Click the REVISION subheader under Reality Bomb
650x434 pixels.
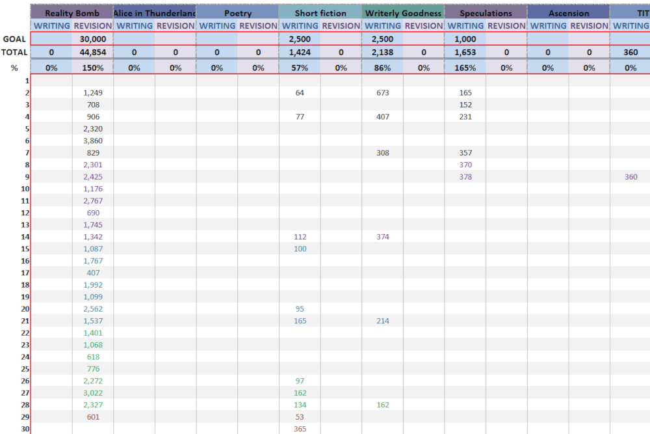[x=93, y=25]
